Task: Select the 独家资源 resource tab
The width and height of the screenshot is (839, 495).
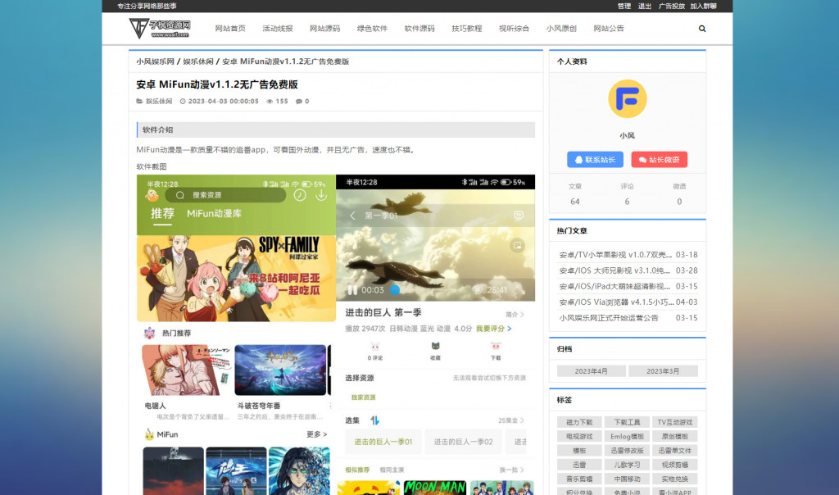Action: click(x=363, y=396)
